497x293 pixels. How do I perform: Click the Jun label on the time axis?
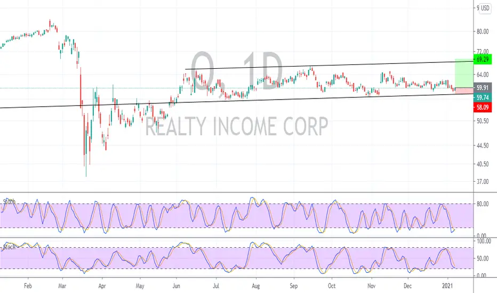coord(176,286)
